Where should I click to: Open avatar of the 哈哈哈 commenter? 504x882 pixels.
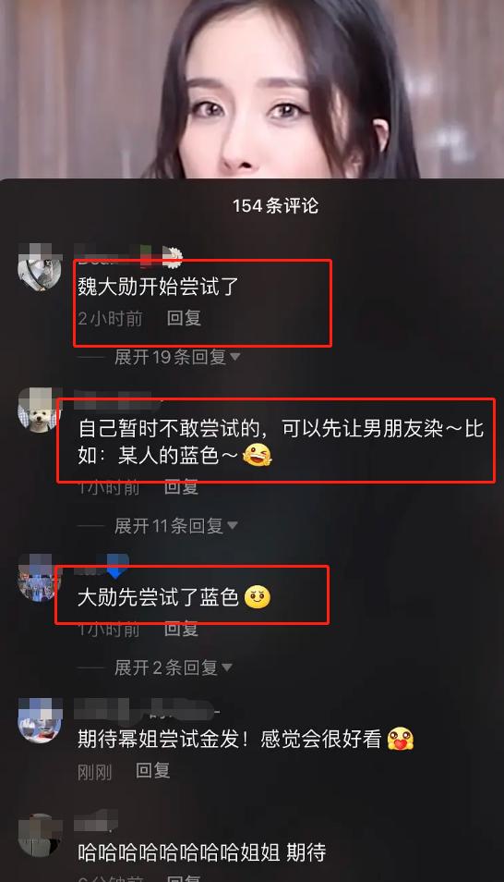coord(40,836)
